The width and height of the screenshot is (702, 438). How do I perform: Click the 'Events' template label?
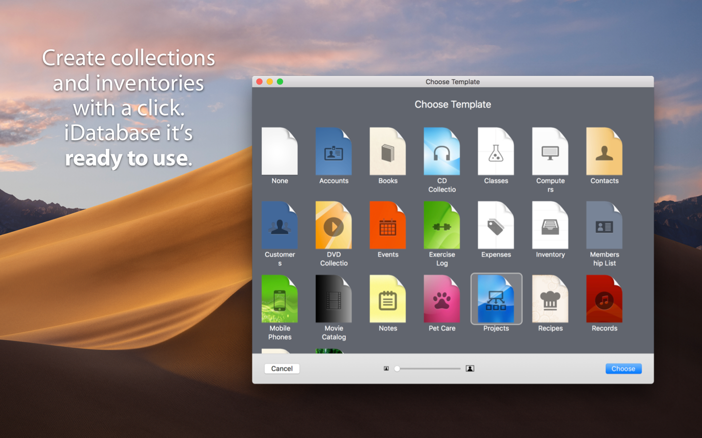tap(388, 255)
